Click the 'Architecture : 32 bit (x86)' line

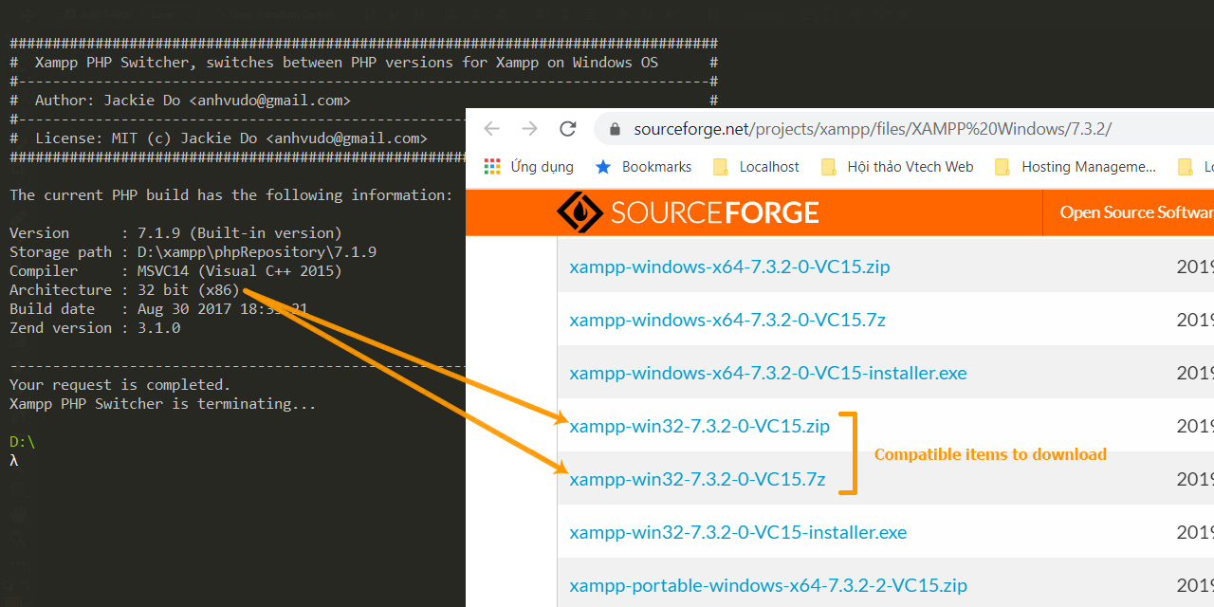tap(124, 290)
